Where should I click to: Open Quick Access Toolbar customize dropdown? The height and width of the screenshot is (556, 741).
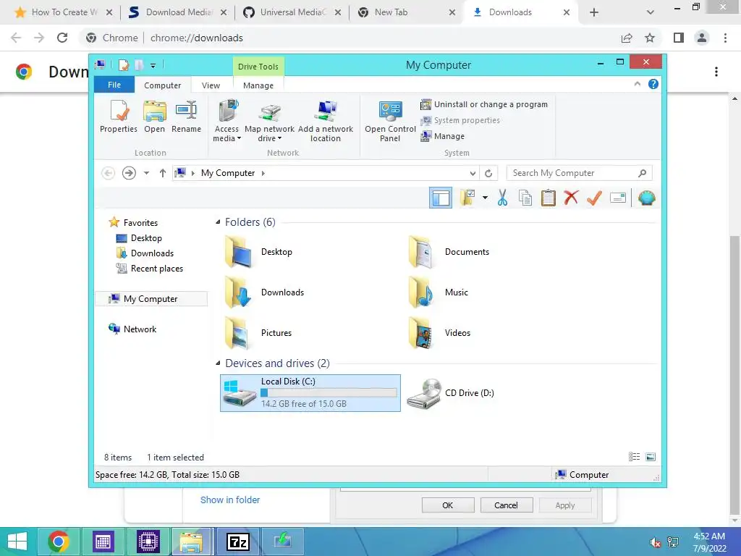tap(153, 66)
